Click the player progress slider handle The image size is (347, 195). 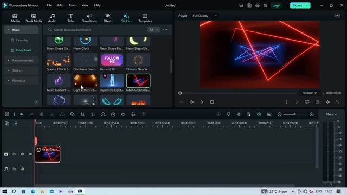click(x=180, y=93)
